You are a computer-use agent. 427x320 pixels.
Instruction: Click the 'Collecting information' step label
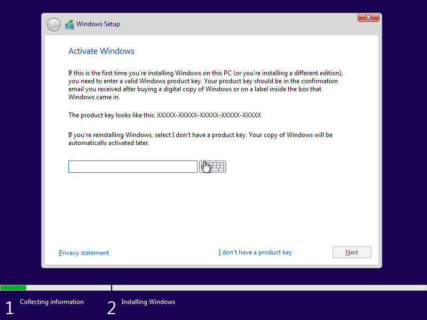tap(52, 302)
